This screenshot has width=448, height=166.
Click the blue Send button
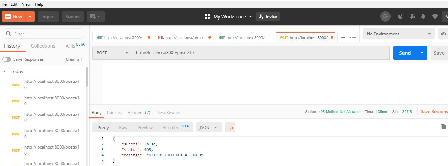click(405, 53)
